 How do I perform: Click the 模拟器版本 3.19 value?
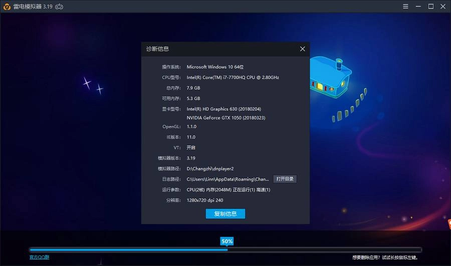click(191, 158)
